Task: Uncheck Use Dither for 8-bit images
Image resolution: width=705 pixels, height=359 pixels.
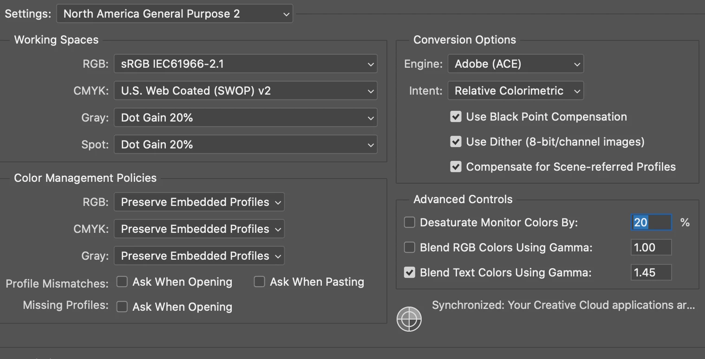Action: tap(456, 142)
